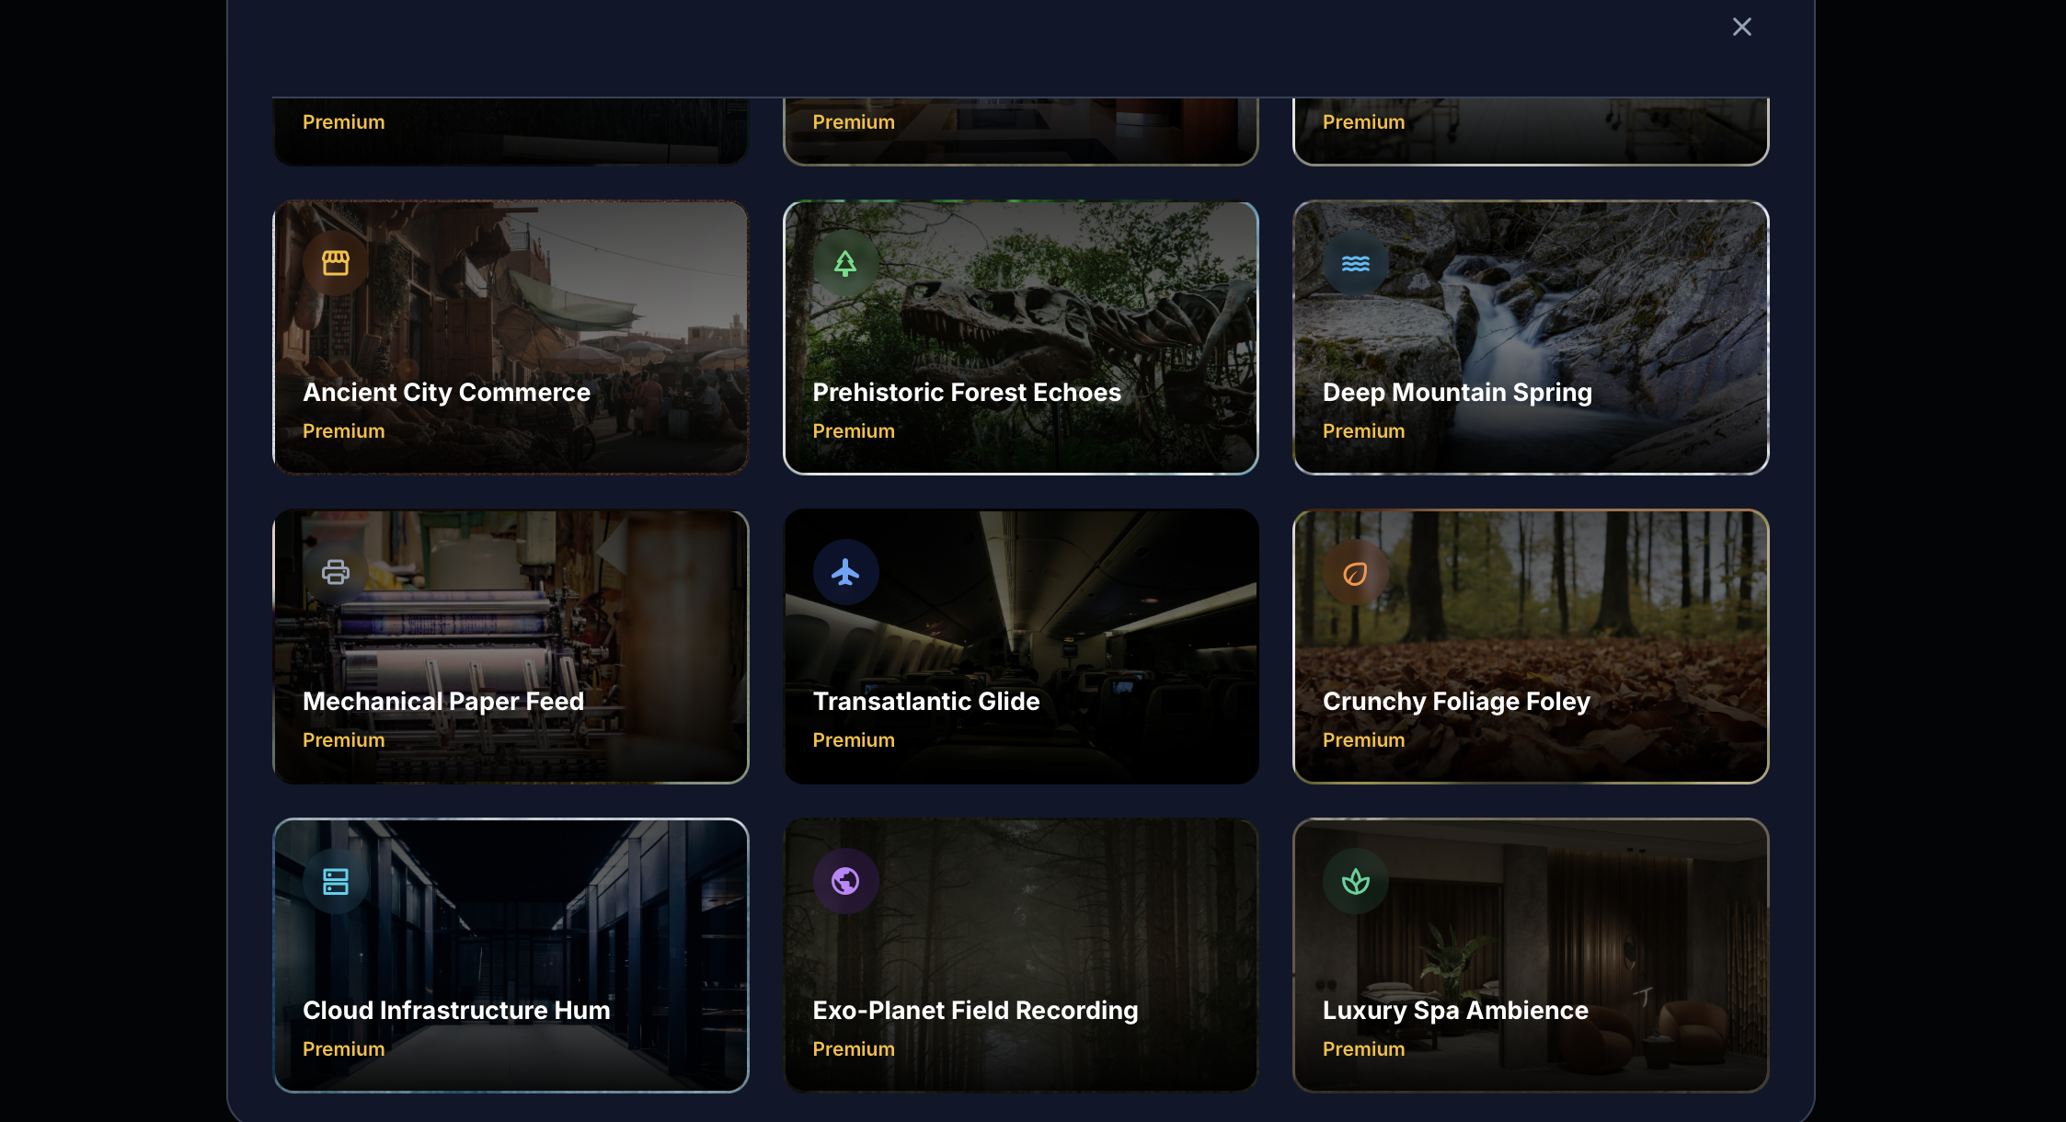Click the water waves icon on Deep Mountain Spring

tap(1356, 263)
